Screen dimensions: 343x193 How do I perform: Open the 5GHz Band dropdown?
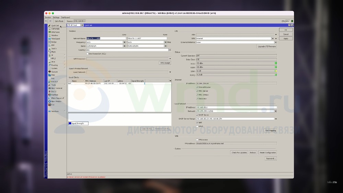point(166,46)
